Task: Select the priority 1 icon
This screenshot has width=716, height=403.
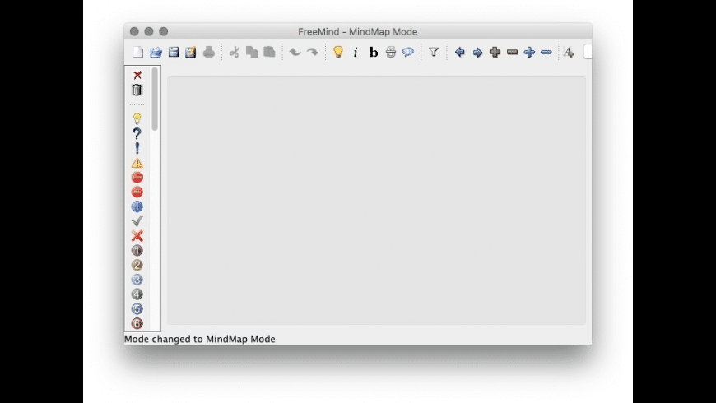Action: coord(137,250)
